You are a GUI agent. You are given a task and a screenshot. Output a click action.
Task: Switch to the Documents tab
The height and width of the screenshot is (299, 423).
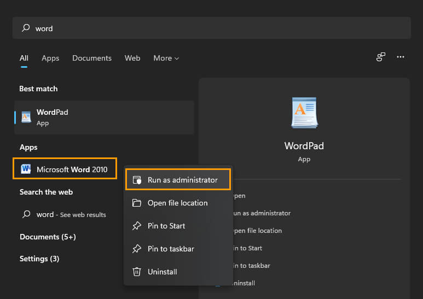pos(92,58)
